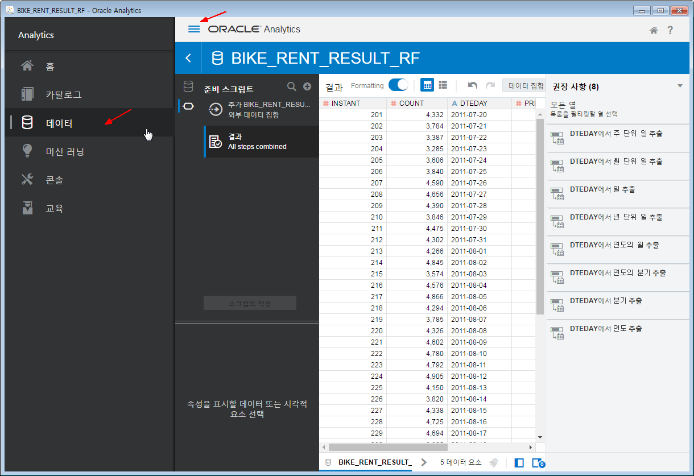
Task: Apply DTEDAY에서 분기 추출 recommendation
Action: pos(618,305)
